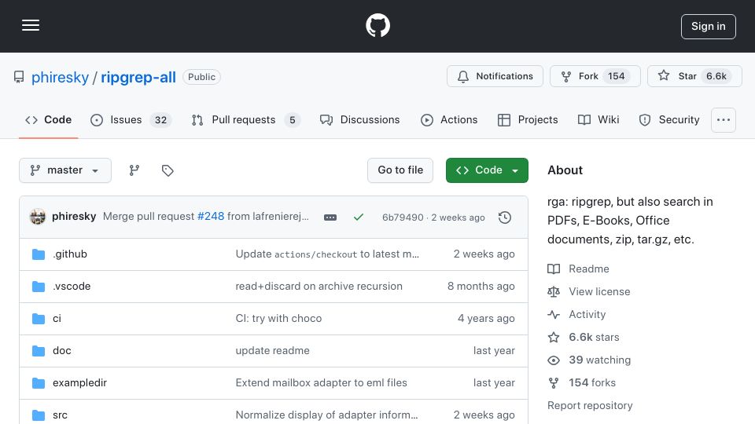Open 'CI: try with choco' commit message

(278, 319)
